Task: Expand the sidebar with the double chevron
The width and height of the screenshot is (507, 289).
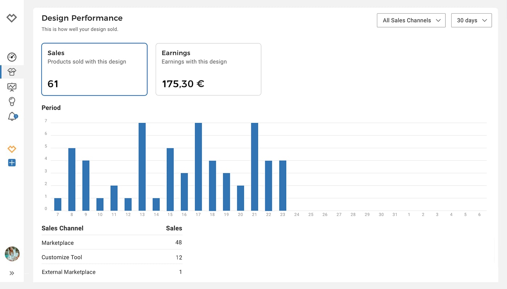Action: pos(12,273)
